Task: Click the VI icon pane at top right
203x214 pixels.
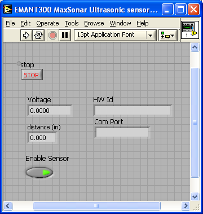Action: click(x=189, y=30)
